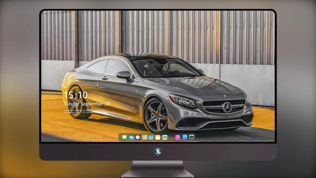Click the Sunday September 28 date text
316x178 pixels.
coord(87,104)
